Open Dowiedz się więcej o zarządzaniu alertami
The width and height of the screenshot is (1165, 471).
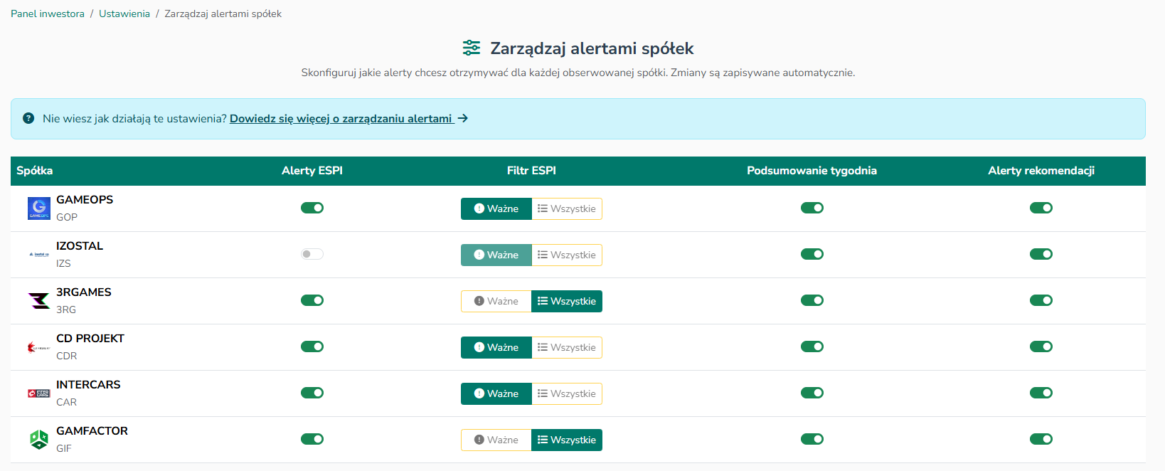pos(341,118)
